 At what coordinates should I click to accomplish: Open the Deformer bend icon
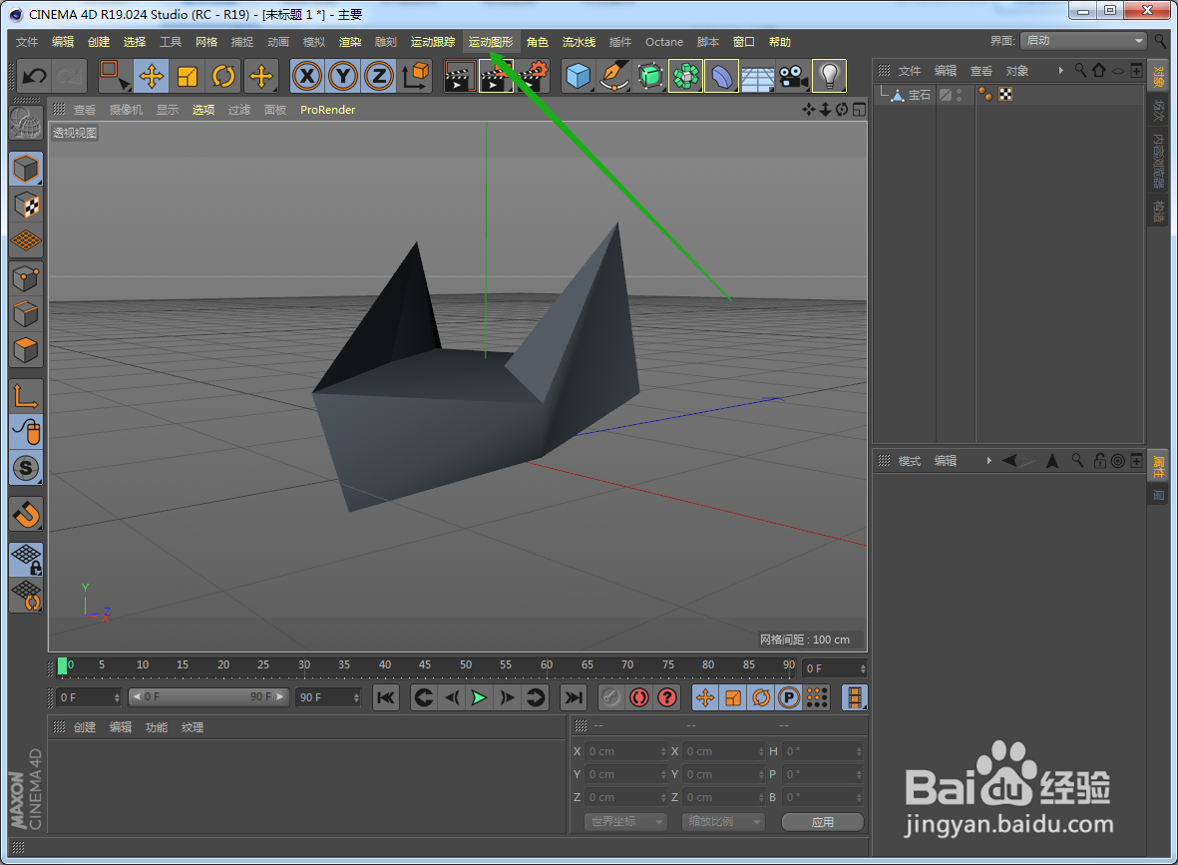(722, 76)
